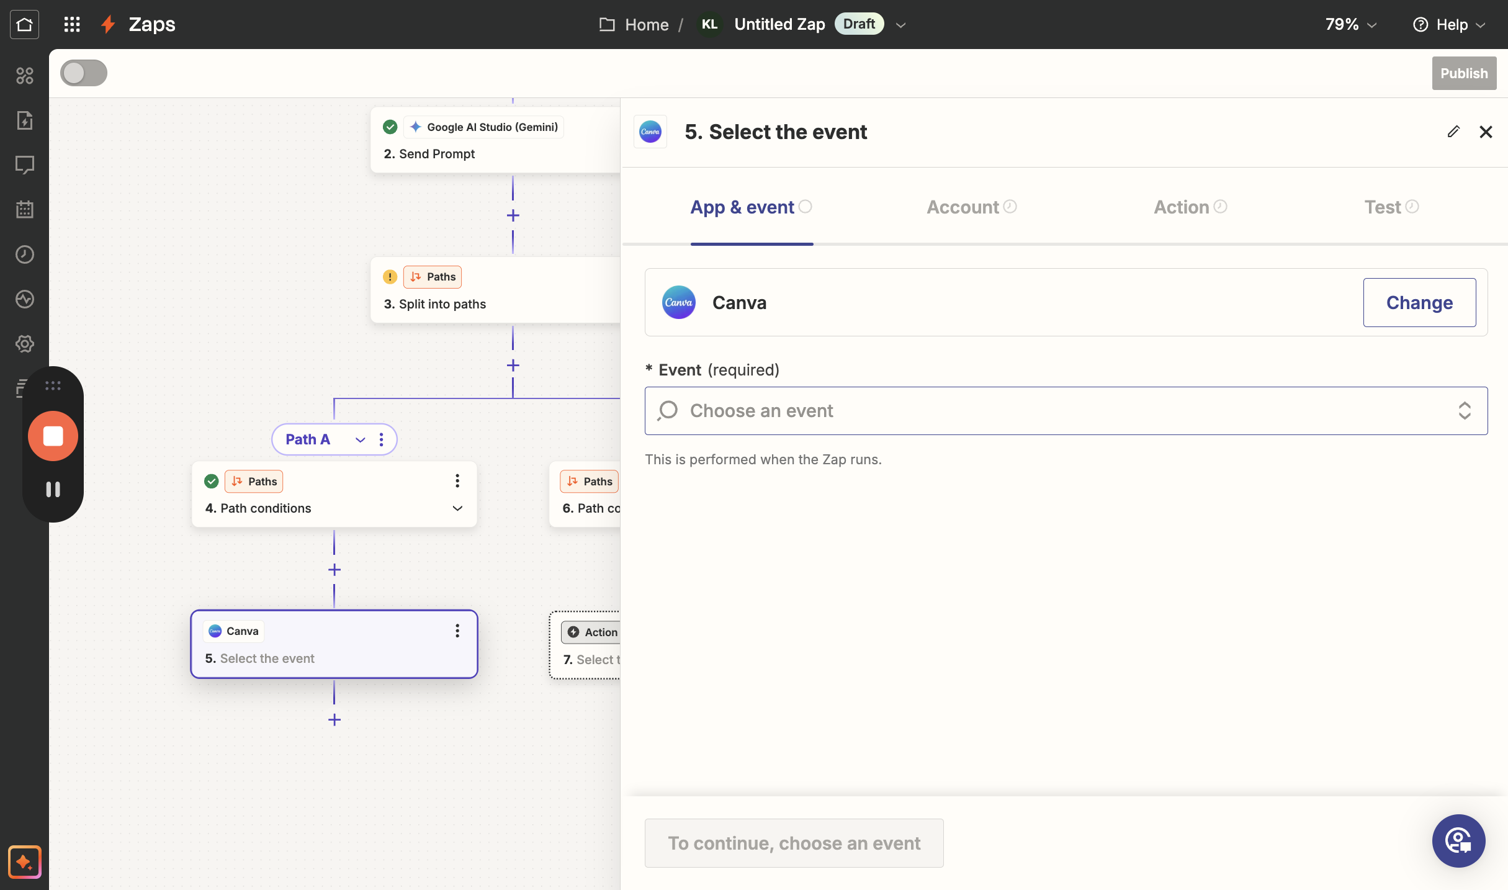This screenshot has width=1508, height=890.
Task: Select step 3 Split into paths card
Action: point(495,290)
